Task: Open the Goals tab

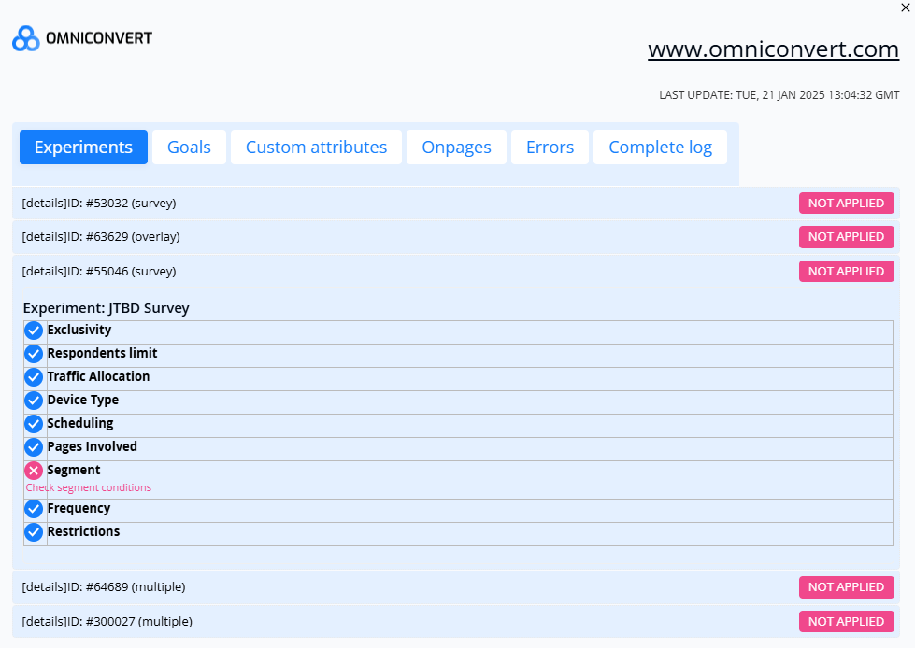Action: (189, 147)
